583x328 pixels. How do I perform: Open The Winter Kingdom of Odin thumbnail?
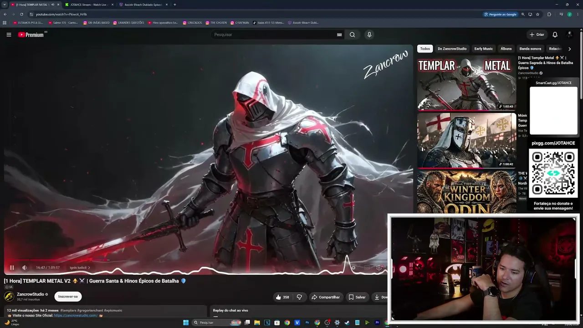pyautogui.click(x=466, y=192)
